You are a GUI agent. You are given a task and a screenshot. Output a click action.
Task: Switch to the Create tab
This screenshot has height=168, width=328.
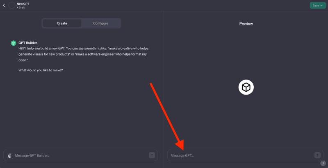pyautogui.click(x=62, y=23)
